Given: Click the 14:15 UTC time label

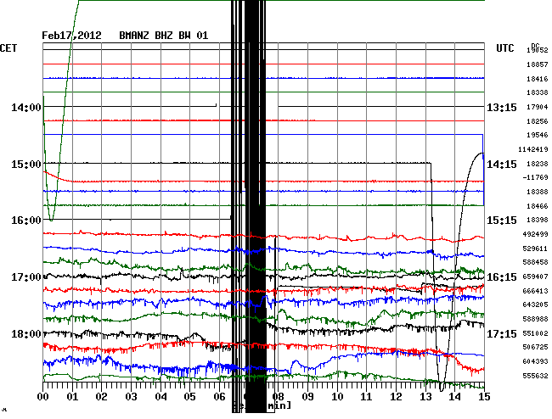Looking at the screenshot, I should coord(502,165).
